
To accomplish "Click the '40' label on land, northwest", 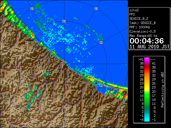I will pos(27,43).
